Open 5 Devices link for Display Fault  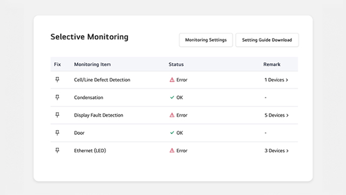click(x=276, y=115)
